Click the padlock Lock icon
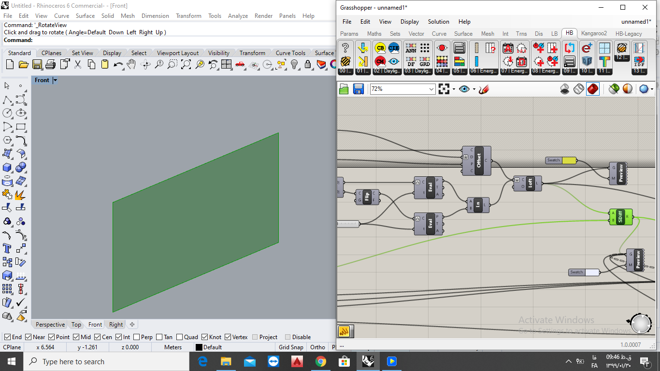The image size is (660, 371). [x=307, y=64]
